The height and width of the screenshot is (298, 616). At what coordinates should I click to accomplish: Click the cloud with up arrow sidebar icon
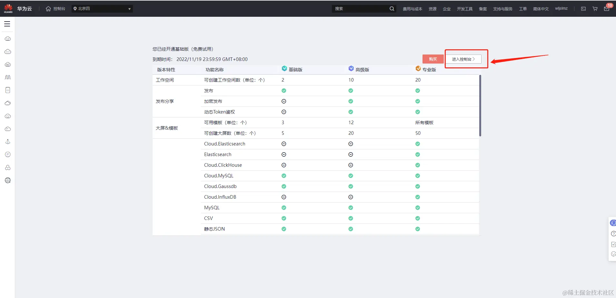(x=8, y=116)
